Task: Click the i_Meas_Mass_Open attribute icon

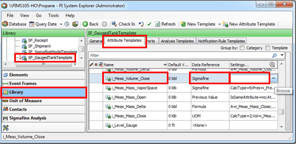Action: [x=108, y=97]
